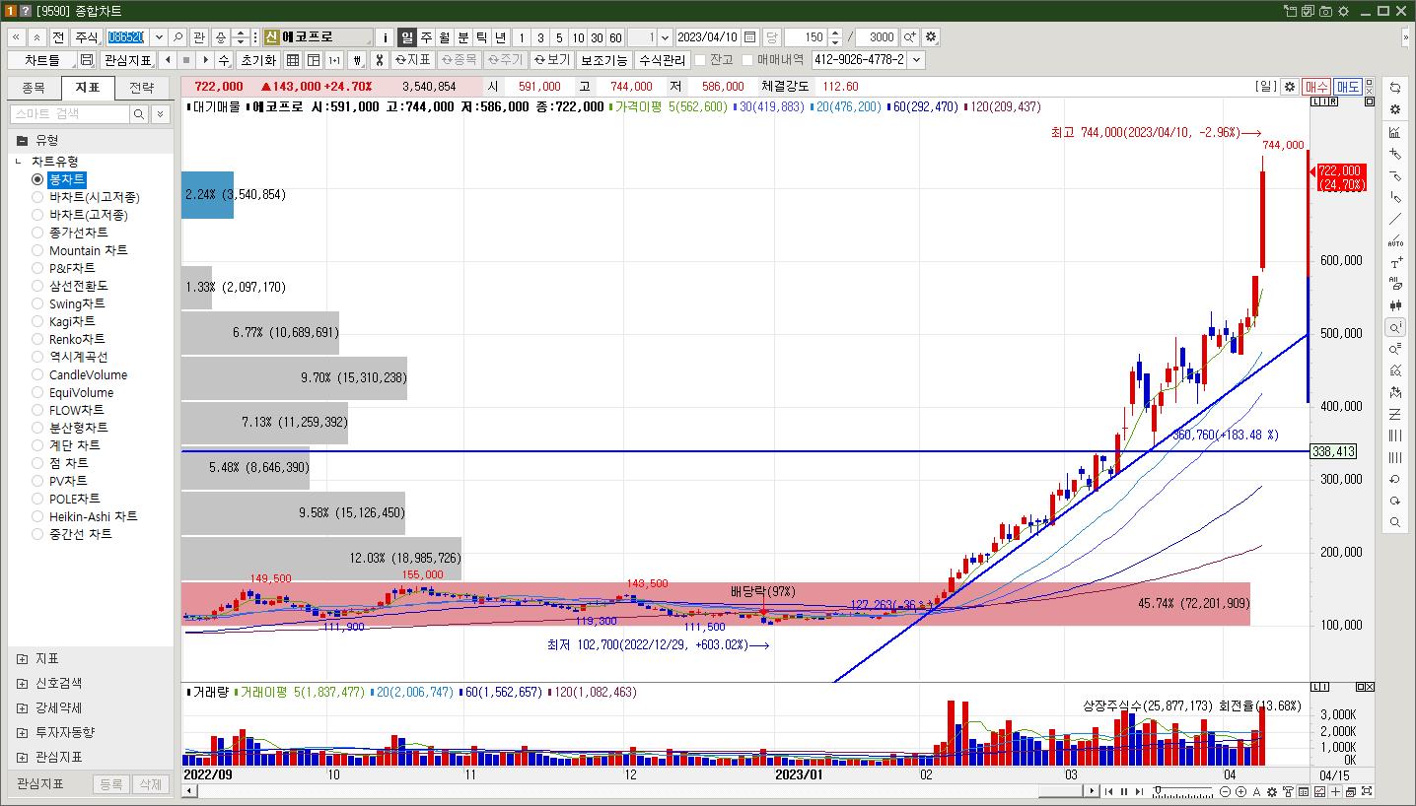Open the 차트틀 dropdown
Image resolution: width=1416 pixels, height=806 pixels.
(41, 60)
